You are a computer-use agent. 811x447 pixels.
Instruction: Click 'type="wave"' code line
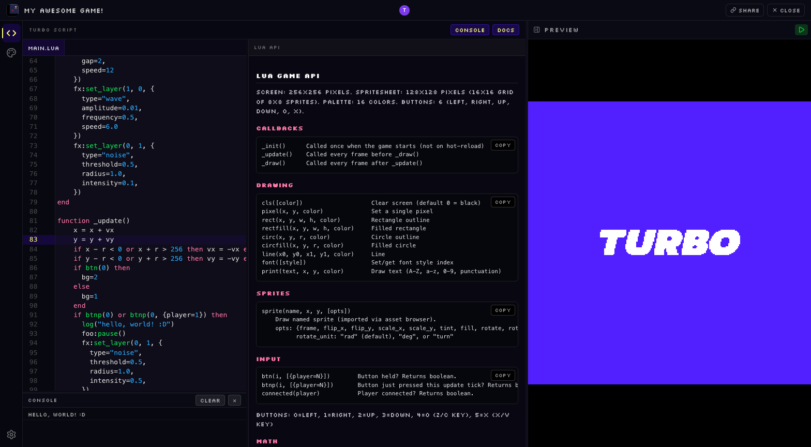(106, 98)
